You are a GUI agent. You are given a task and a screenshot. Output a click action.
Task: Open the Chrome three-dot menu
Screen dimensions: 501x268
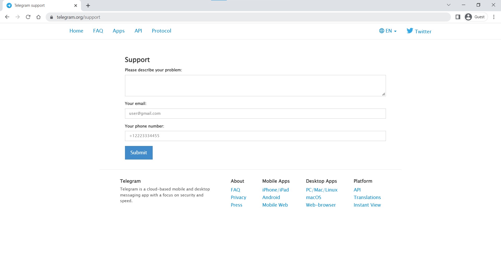click(494, 17)
